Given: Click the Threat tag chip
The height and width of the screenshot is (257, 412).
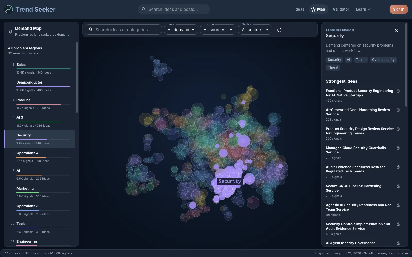Looking at the screenshot, I should (x=333, y=67).
